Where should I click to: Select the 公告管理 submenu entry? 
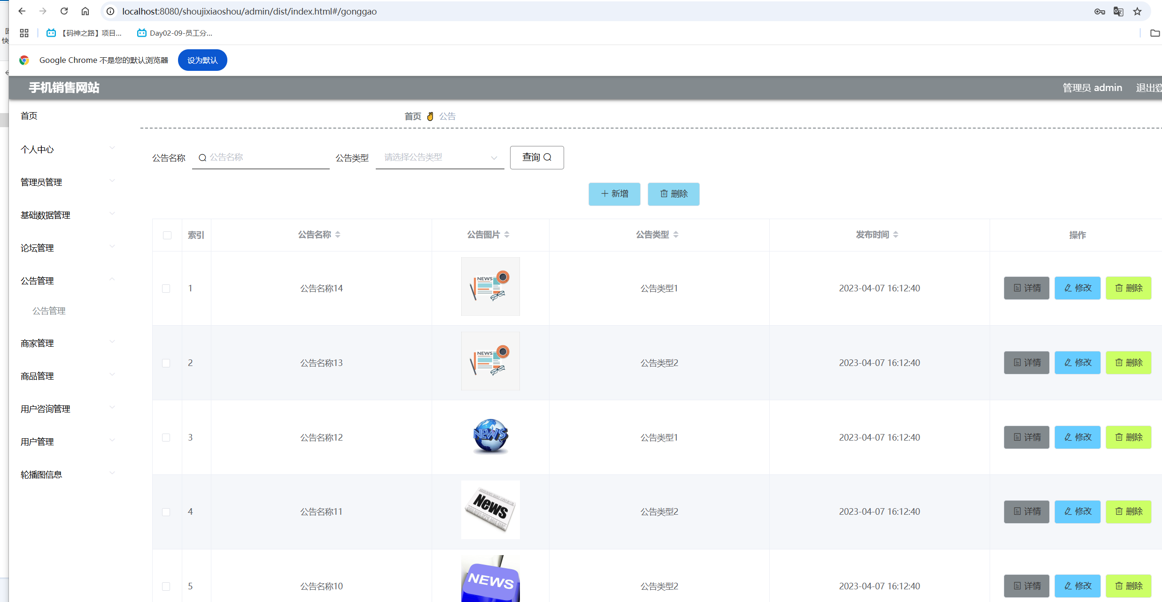coord(49,311)
